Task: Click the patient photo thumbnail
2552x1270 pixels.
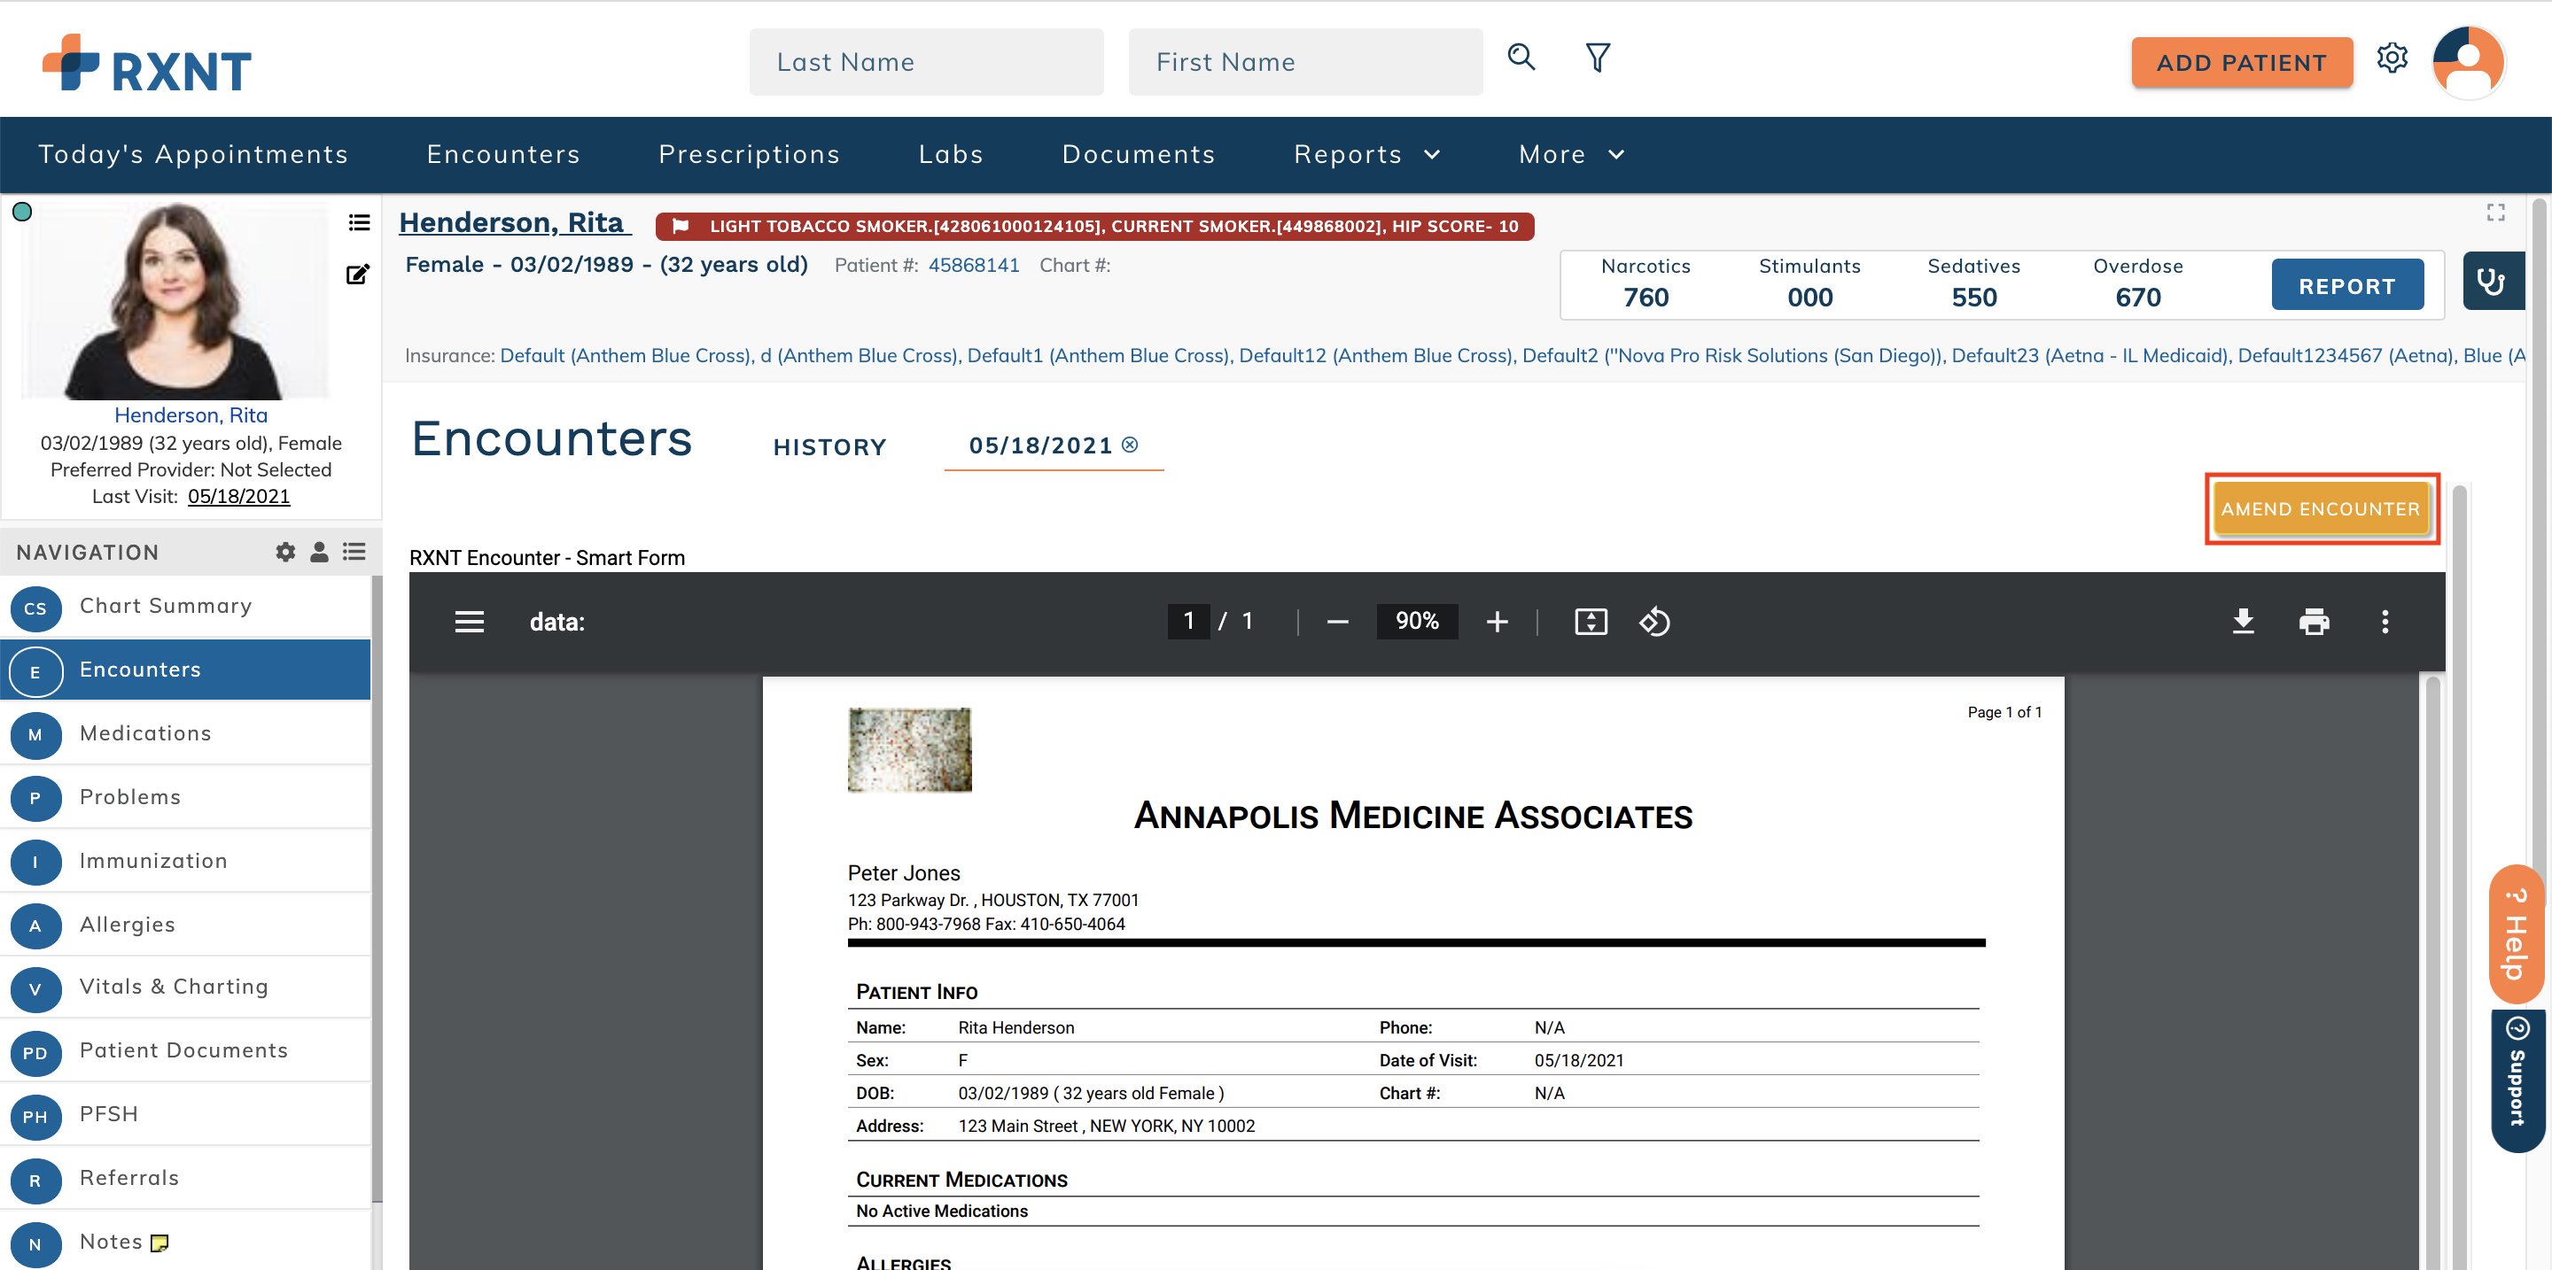Action: (175, 300)
